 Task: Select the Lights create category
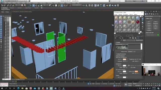pyautogui.click(x=150, y=14)
